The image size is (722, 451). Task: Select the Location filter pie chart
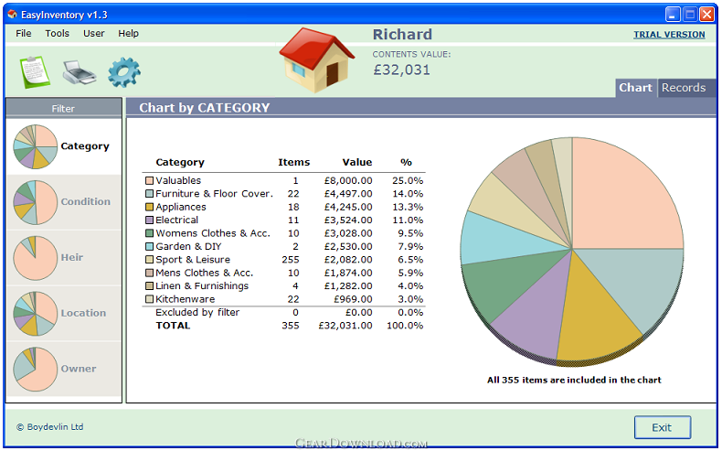(36, 314)
